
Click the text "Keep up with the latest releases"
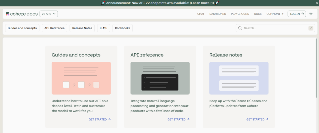tap(236, 101)
